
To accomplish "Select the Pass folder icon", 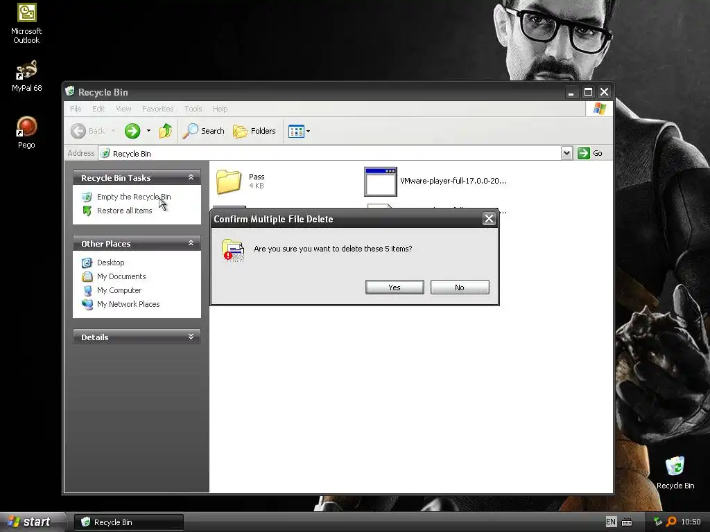I will 229,181.
